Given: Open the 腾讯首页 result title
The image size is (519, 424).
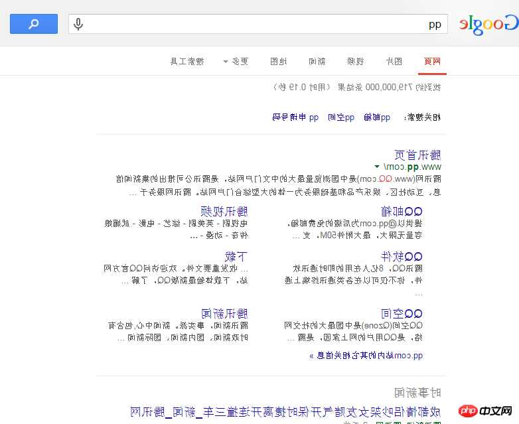Looking at the screenshot, I should [417, 155].
